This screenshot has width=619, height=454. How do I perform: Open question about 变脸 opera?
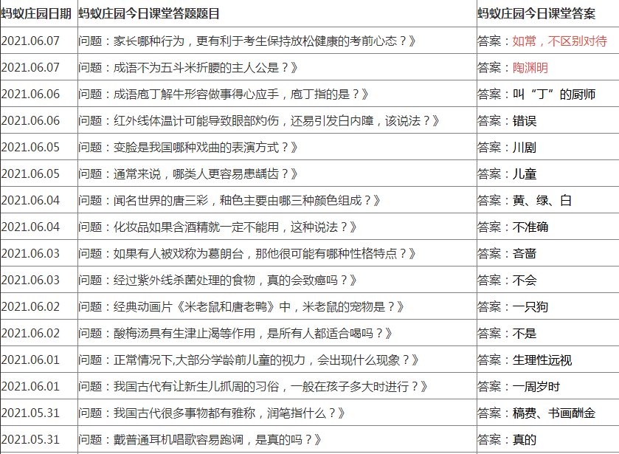point(188,147)
